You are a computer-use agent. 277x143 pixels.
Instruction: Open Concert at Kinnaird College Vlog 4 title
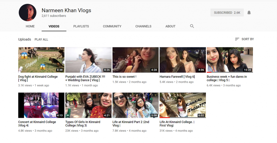(37, 124)
